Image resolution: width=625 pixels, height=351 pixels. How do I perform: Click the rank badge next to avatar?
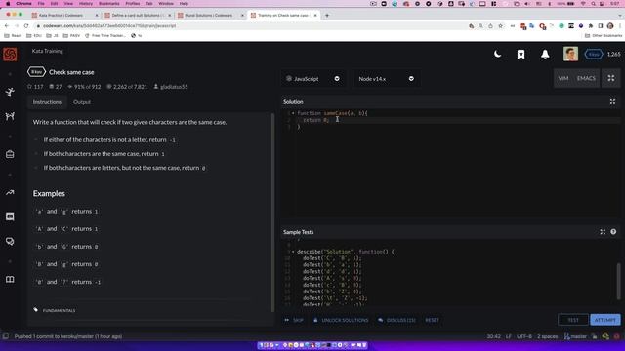(x=594, y=55)
